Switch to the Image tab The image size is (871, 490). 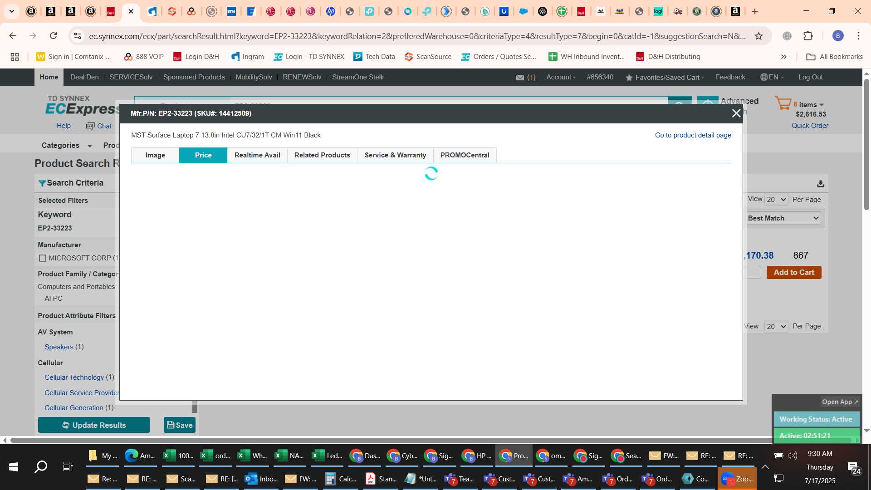click(155, 155)
